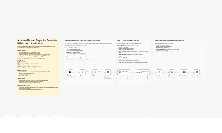Add sub-node connector below Claude_text_writer
222x133 pixels.
pyautogui.click(x=147, y=79)
